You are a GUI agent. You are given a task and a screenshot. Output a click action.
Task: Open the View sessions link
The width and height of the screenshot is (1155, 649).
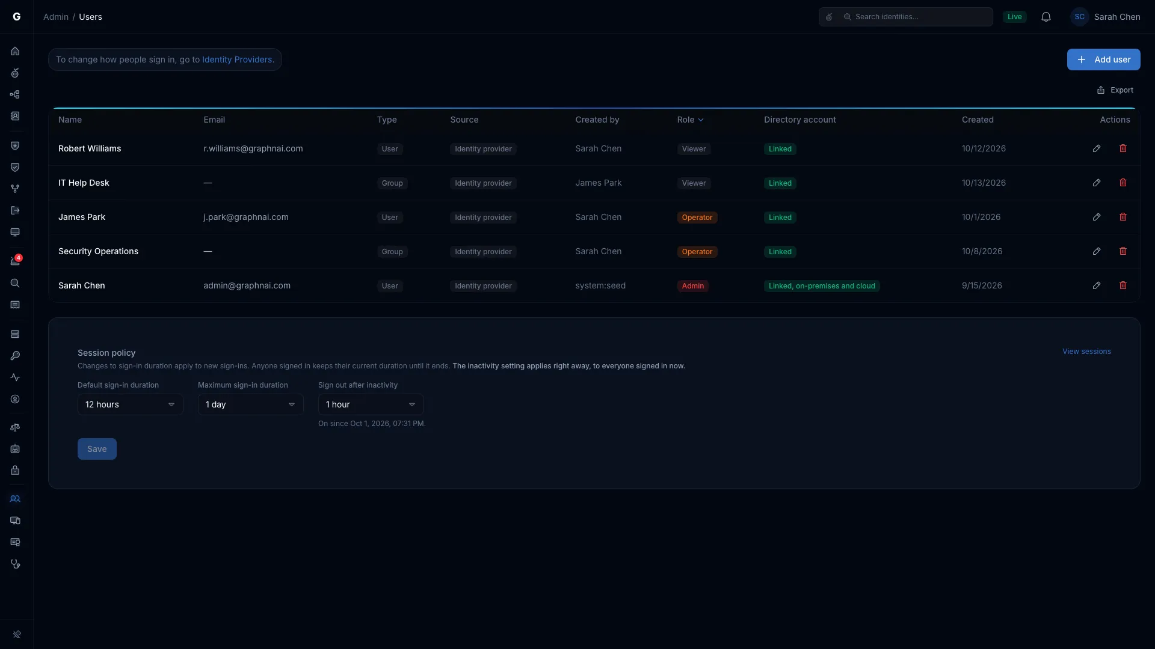tap(1086, 352)
